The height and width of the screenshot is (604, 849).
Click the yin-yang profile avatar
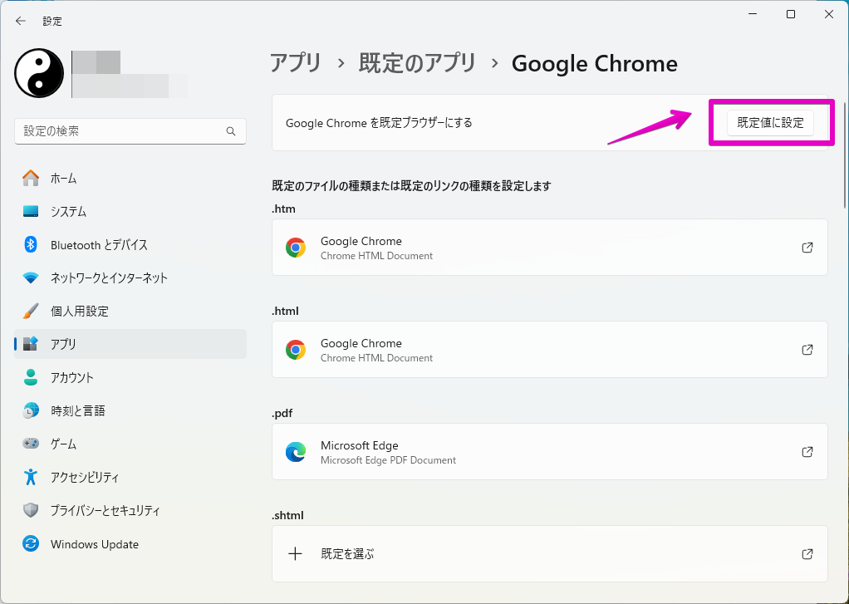(x=39, y=73)
